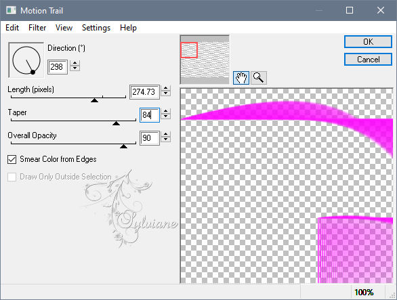The height and width of the screenshot is (300, 397).
Task: Toggle Smear Color from Edges checkbox
Action: click(x=12, y=160)
